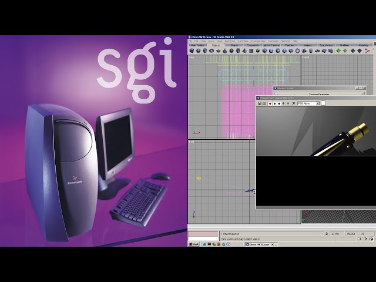376x282 pixels.
Task: Select the Teapot primitive icon
Action: (218, 51)
